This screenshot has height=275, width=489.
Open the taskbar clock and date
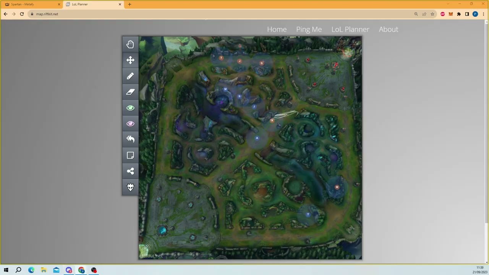pos(479,270)
